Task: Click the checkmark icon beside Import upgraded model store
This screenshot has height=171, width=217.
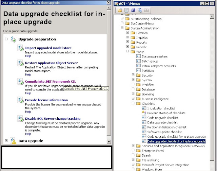Action: point(20,48)
